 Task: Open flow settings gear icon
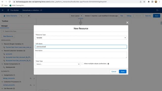29,16
